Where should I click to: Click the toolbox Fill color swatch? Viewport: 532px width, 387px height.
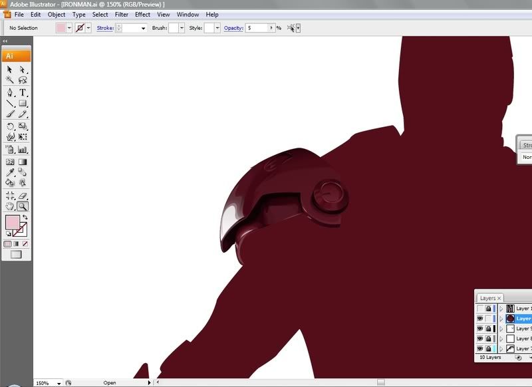12,223
